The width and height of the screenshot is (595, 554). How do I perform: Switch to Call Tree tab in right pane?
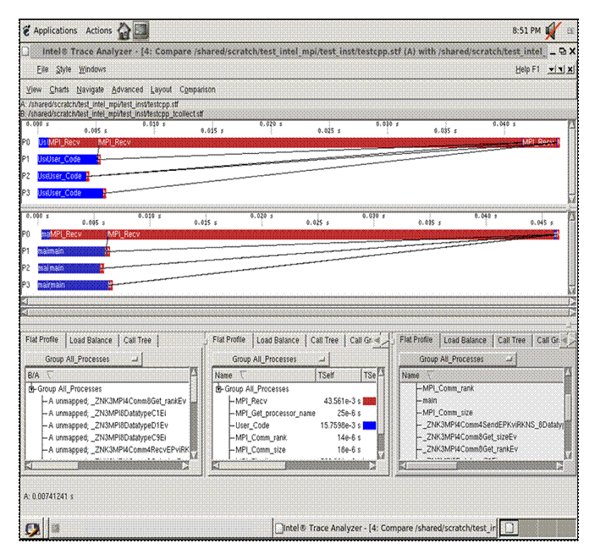tap(511, 341)
